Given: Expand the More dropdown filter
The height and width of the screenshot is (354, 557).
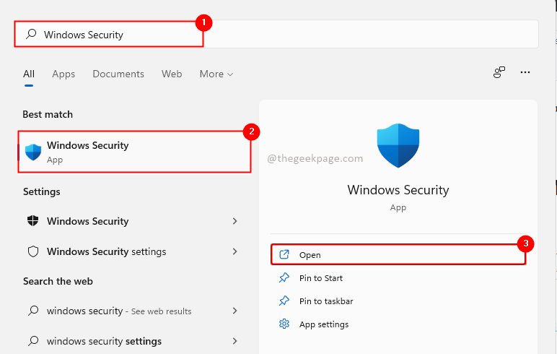Looking at the screenshot, I should click(x=216, y=74).
